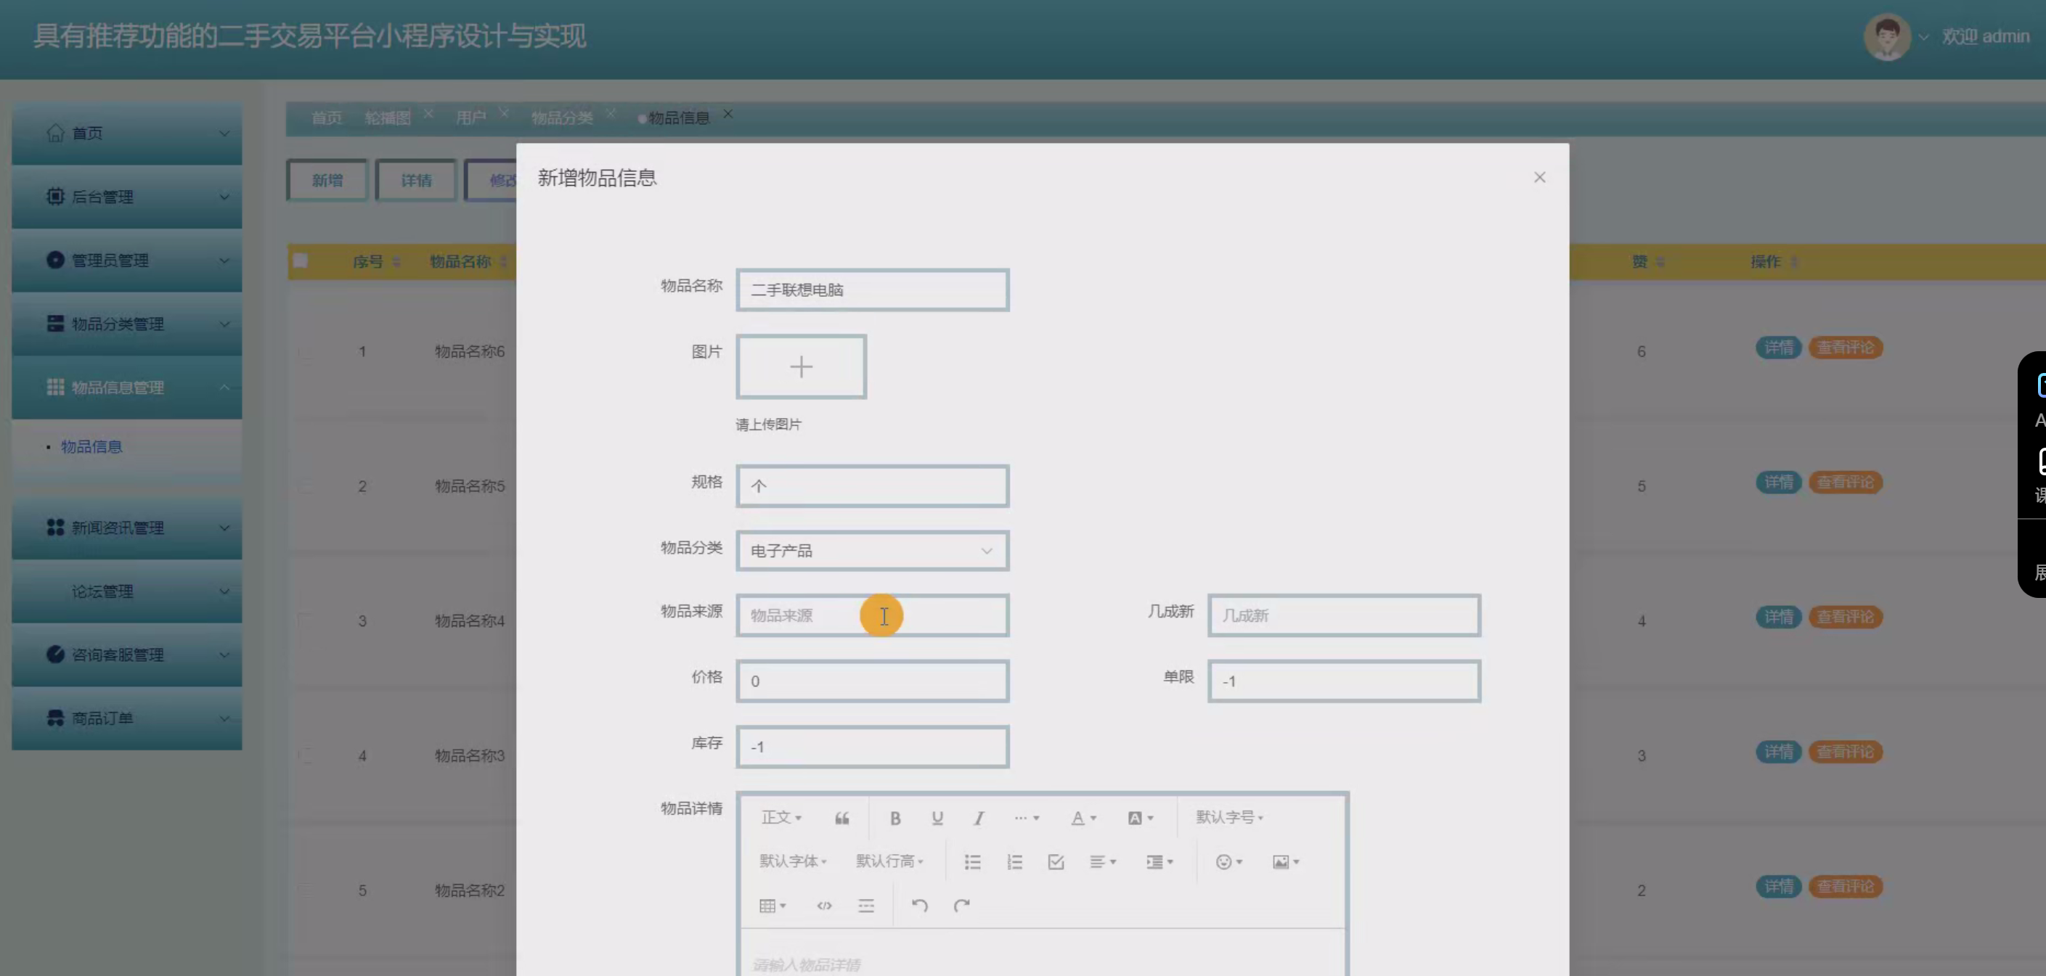
Task: Click the admin avatar picture
Action: (x=1887, y=36)
